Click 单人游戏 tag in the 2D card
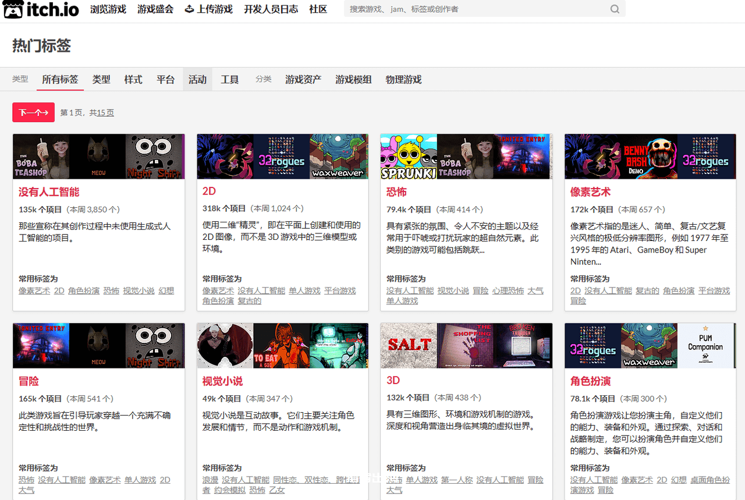 tap(304, 290)
